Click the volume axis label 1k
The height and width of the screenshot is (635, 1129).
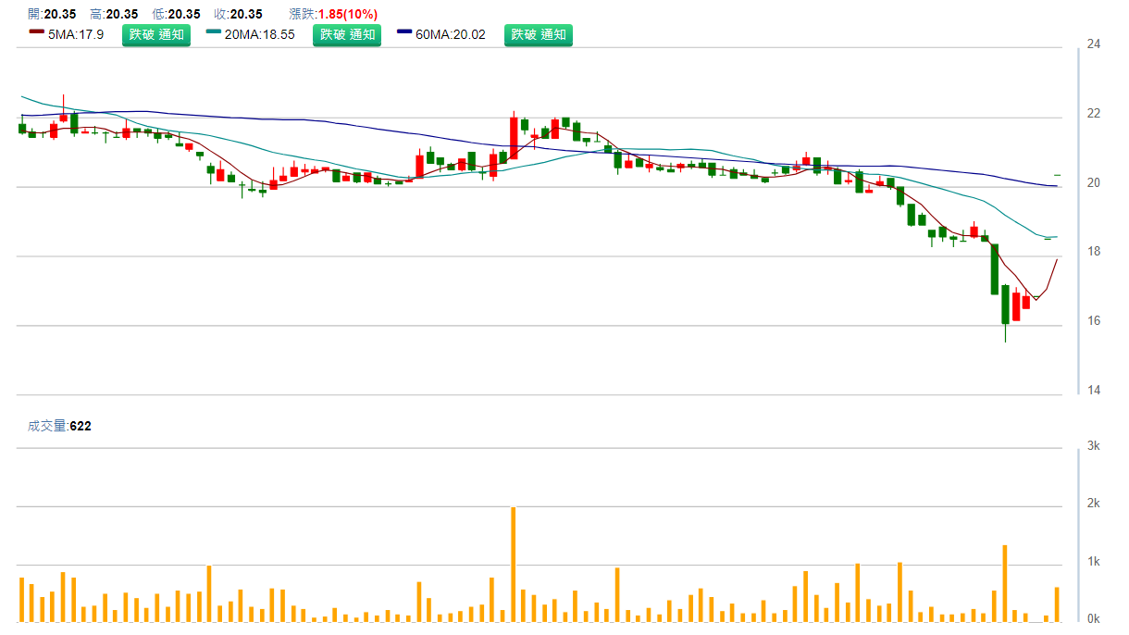tap(1094, 562)
